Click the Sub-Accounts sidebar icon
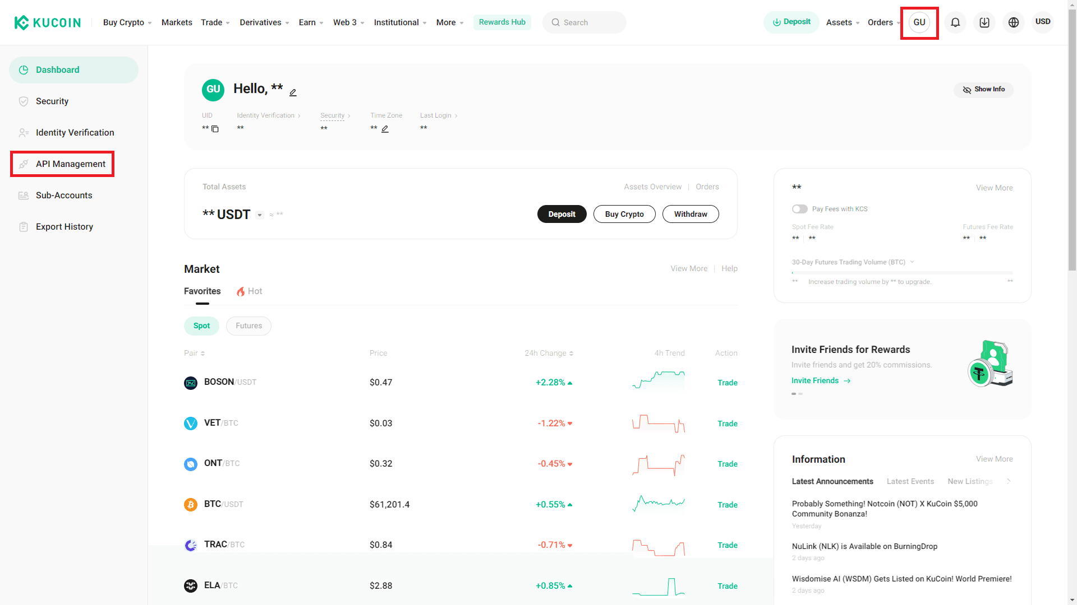The width and height of the screenshot is (1077, 605). point(24,196)
